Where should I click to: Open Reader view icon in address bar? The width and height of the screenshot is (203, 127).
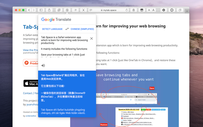[91, 10]
